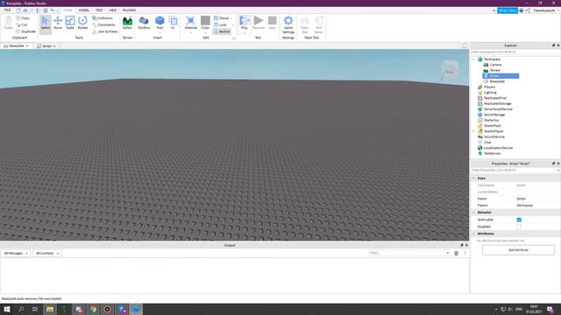
Task: Open File Explorer from the taskbar
Action: pyautogui.click(x=50, y=309)
